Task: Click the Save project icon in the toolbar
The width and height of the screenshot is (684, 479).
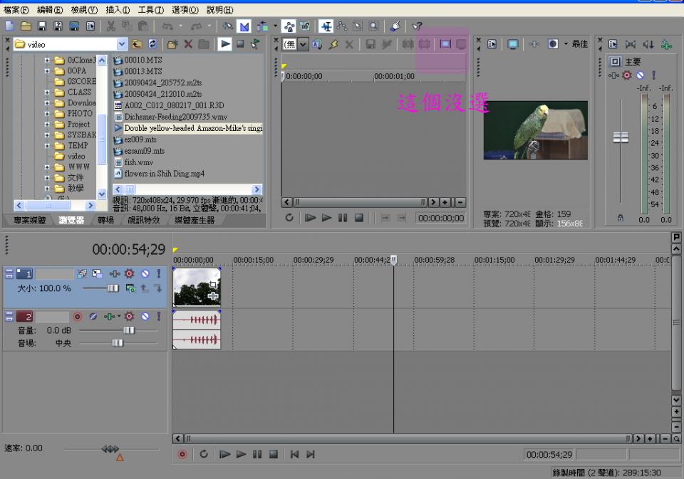Action: 42,26
